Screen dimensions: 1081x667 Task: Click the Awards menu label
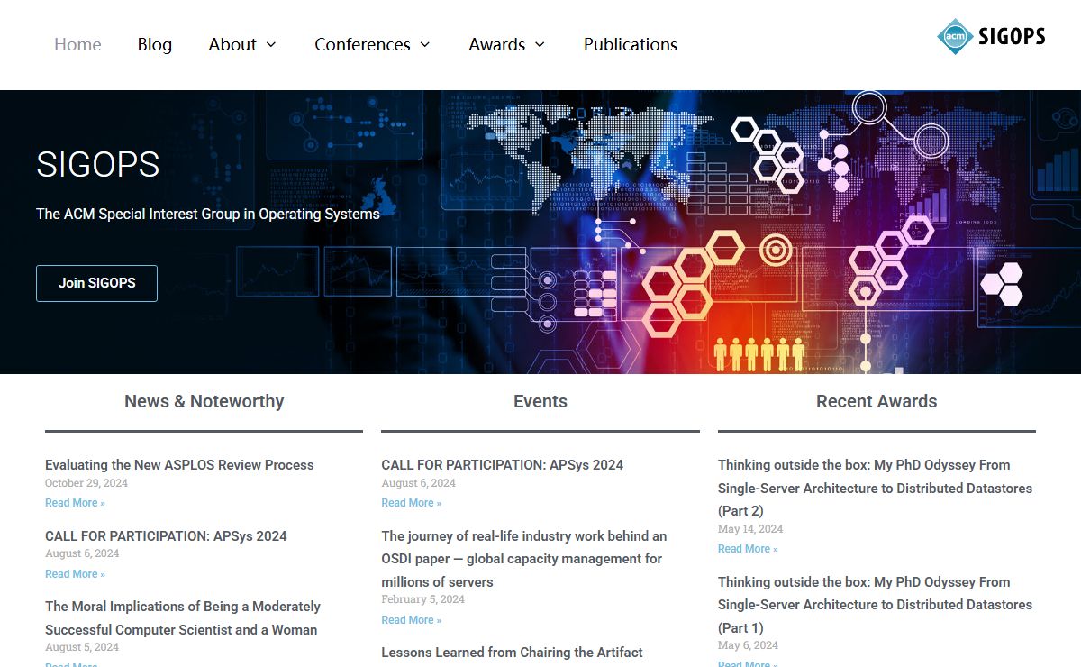(x=497, y=44)
